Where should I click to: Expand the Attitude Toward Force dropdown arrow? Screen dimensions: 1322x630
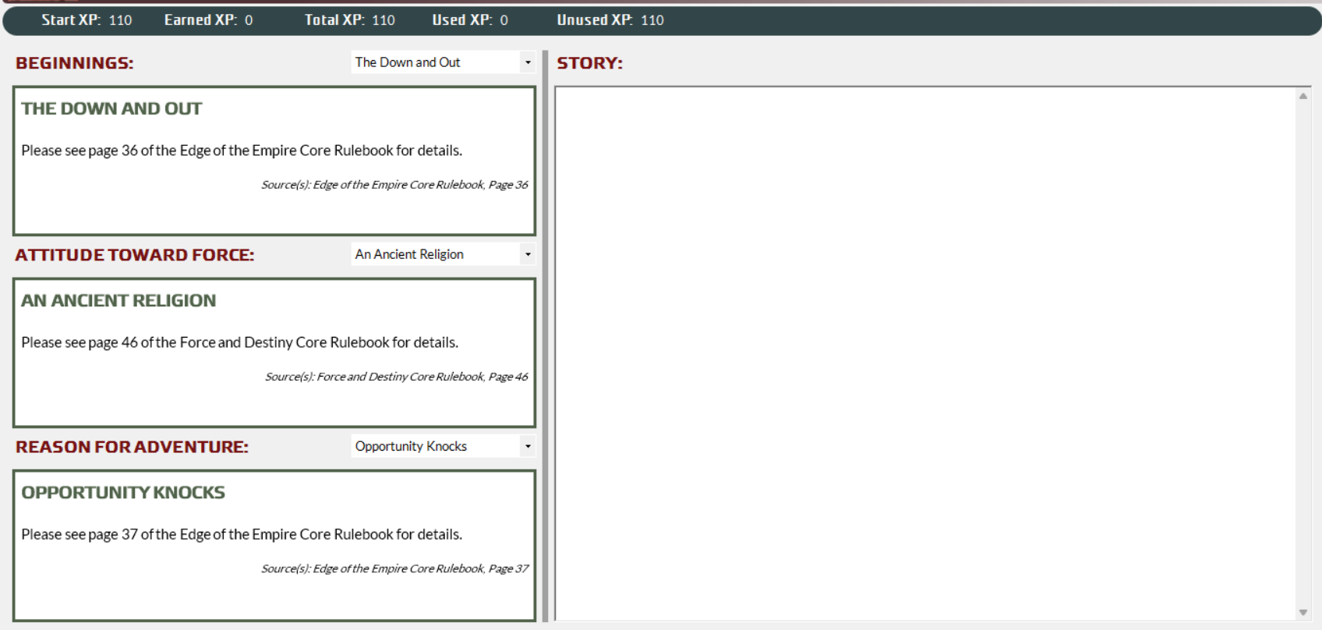pyautogui.click(x=528, y=254)
